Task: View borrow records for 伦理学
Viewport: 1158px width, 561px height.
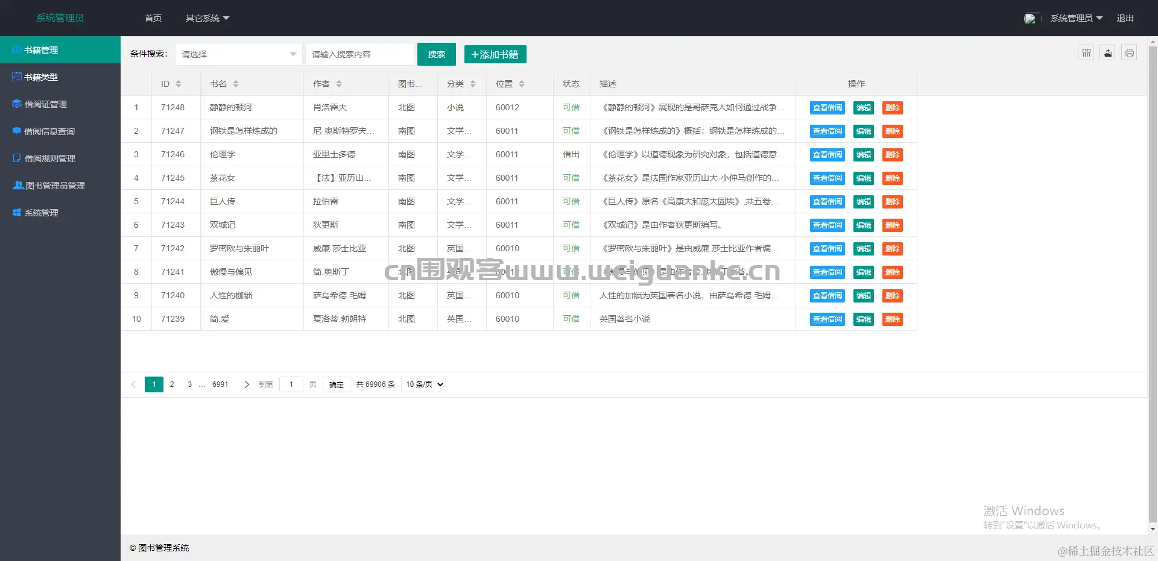Action: tap(827, 155)
